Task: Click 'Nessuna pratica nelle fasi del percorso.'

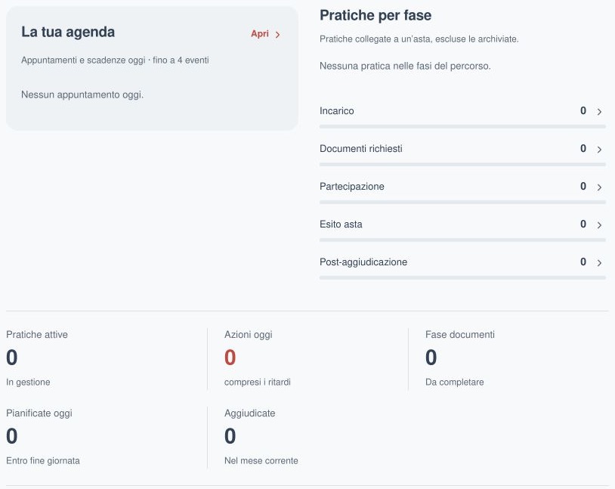Action: (x=405, y=66)
